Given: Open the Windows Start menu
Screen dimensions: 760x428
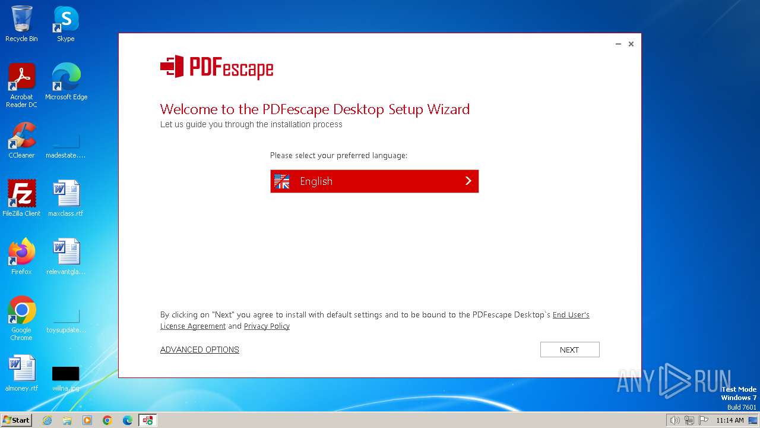Looking at the screenshot, I should coord(16,420).
